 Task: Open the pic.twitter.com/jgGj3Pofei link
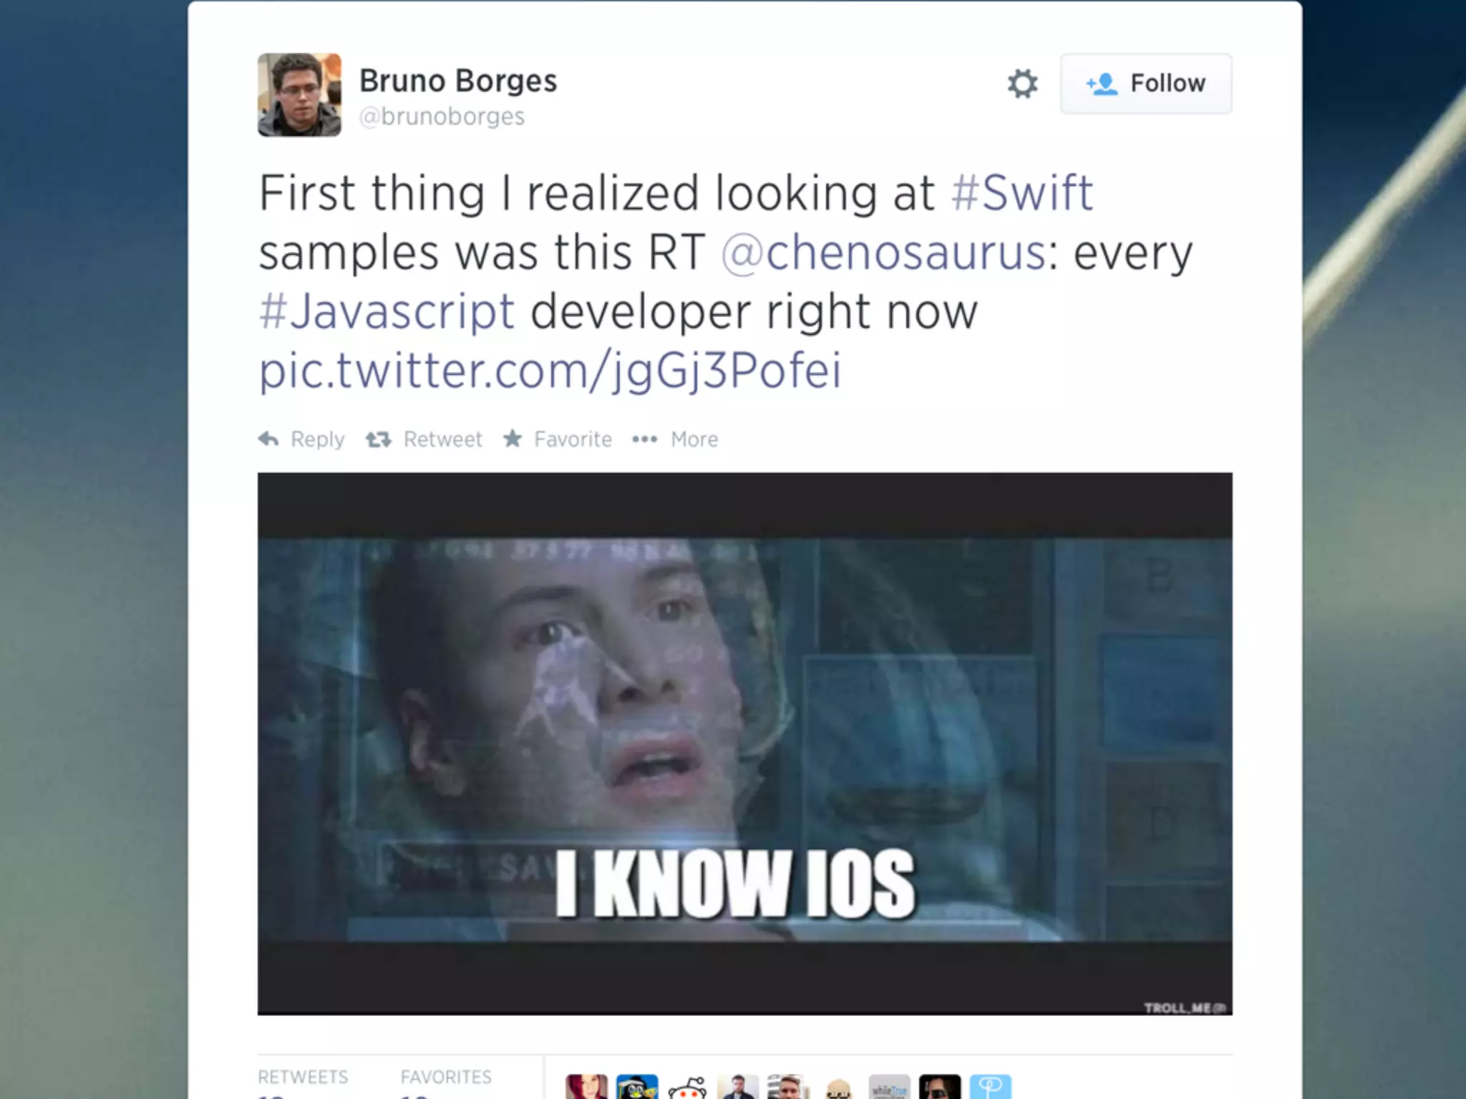pyautogui.click(x=550, y=371)
